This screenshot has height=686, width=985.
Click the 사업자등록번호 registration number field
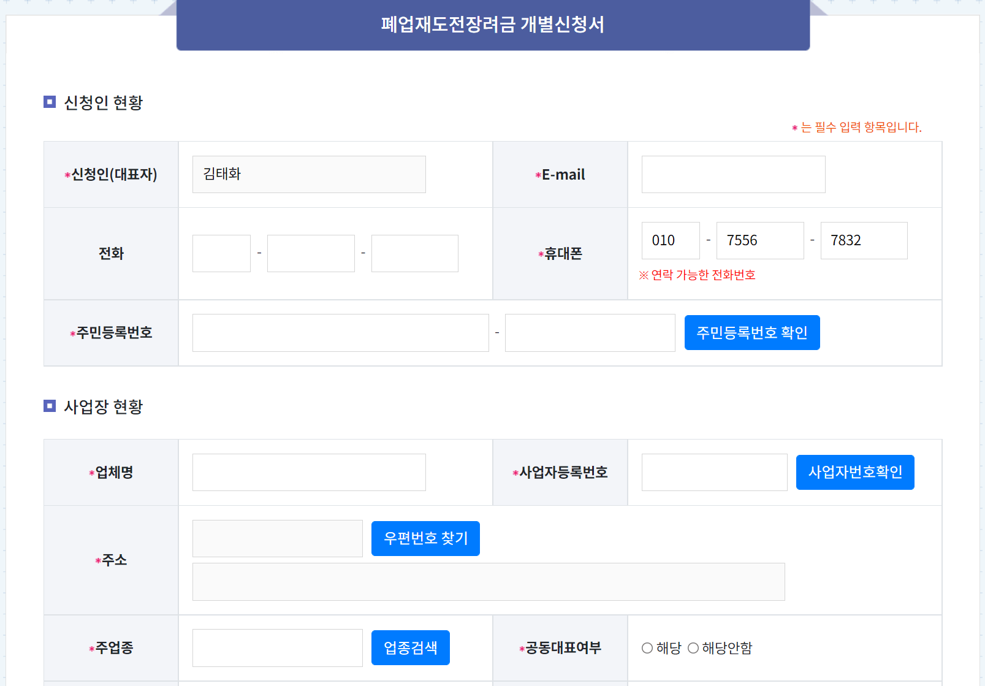[713, 472]
